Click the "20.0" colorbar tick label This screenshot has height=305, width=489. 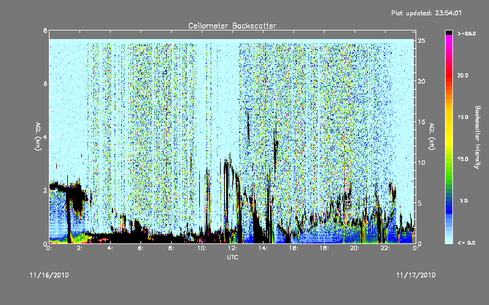(463, 75)
